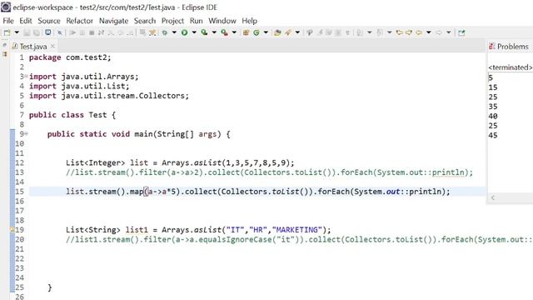Screen dimensions: 533x300
Task: Expand the Forward history dropdown
Action: [x=449, y=32]
